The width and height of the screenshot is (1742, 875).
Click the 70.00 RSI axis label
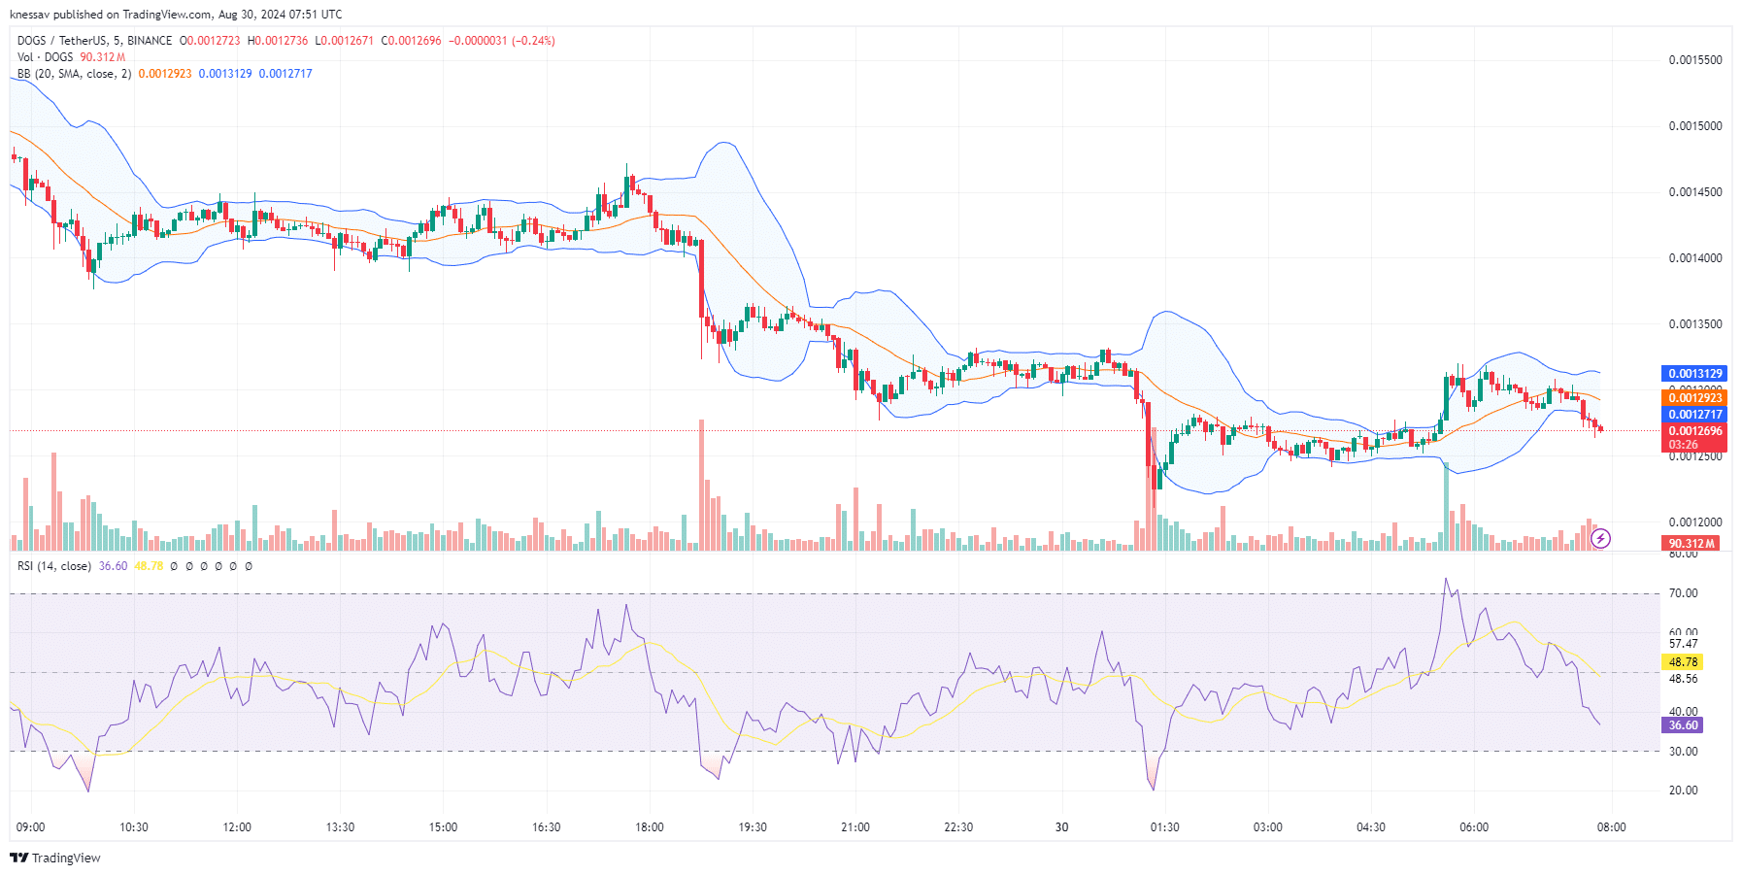coord(1684,593)
